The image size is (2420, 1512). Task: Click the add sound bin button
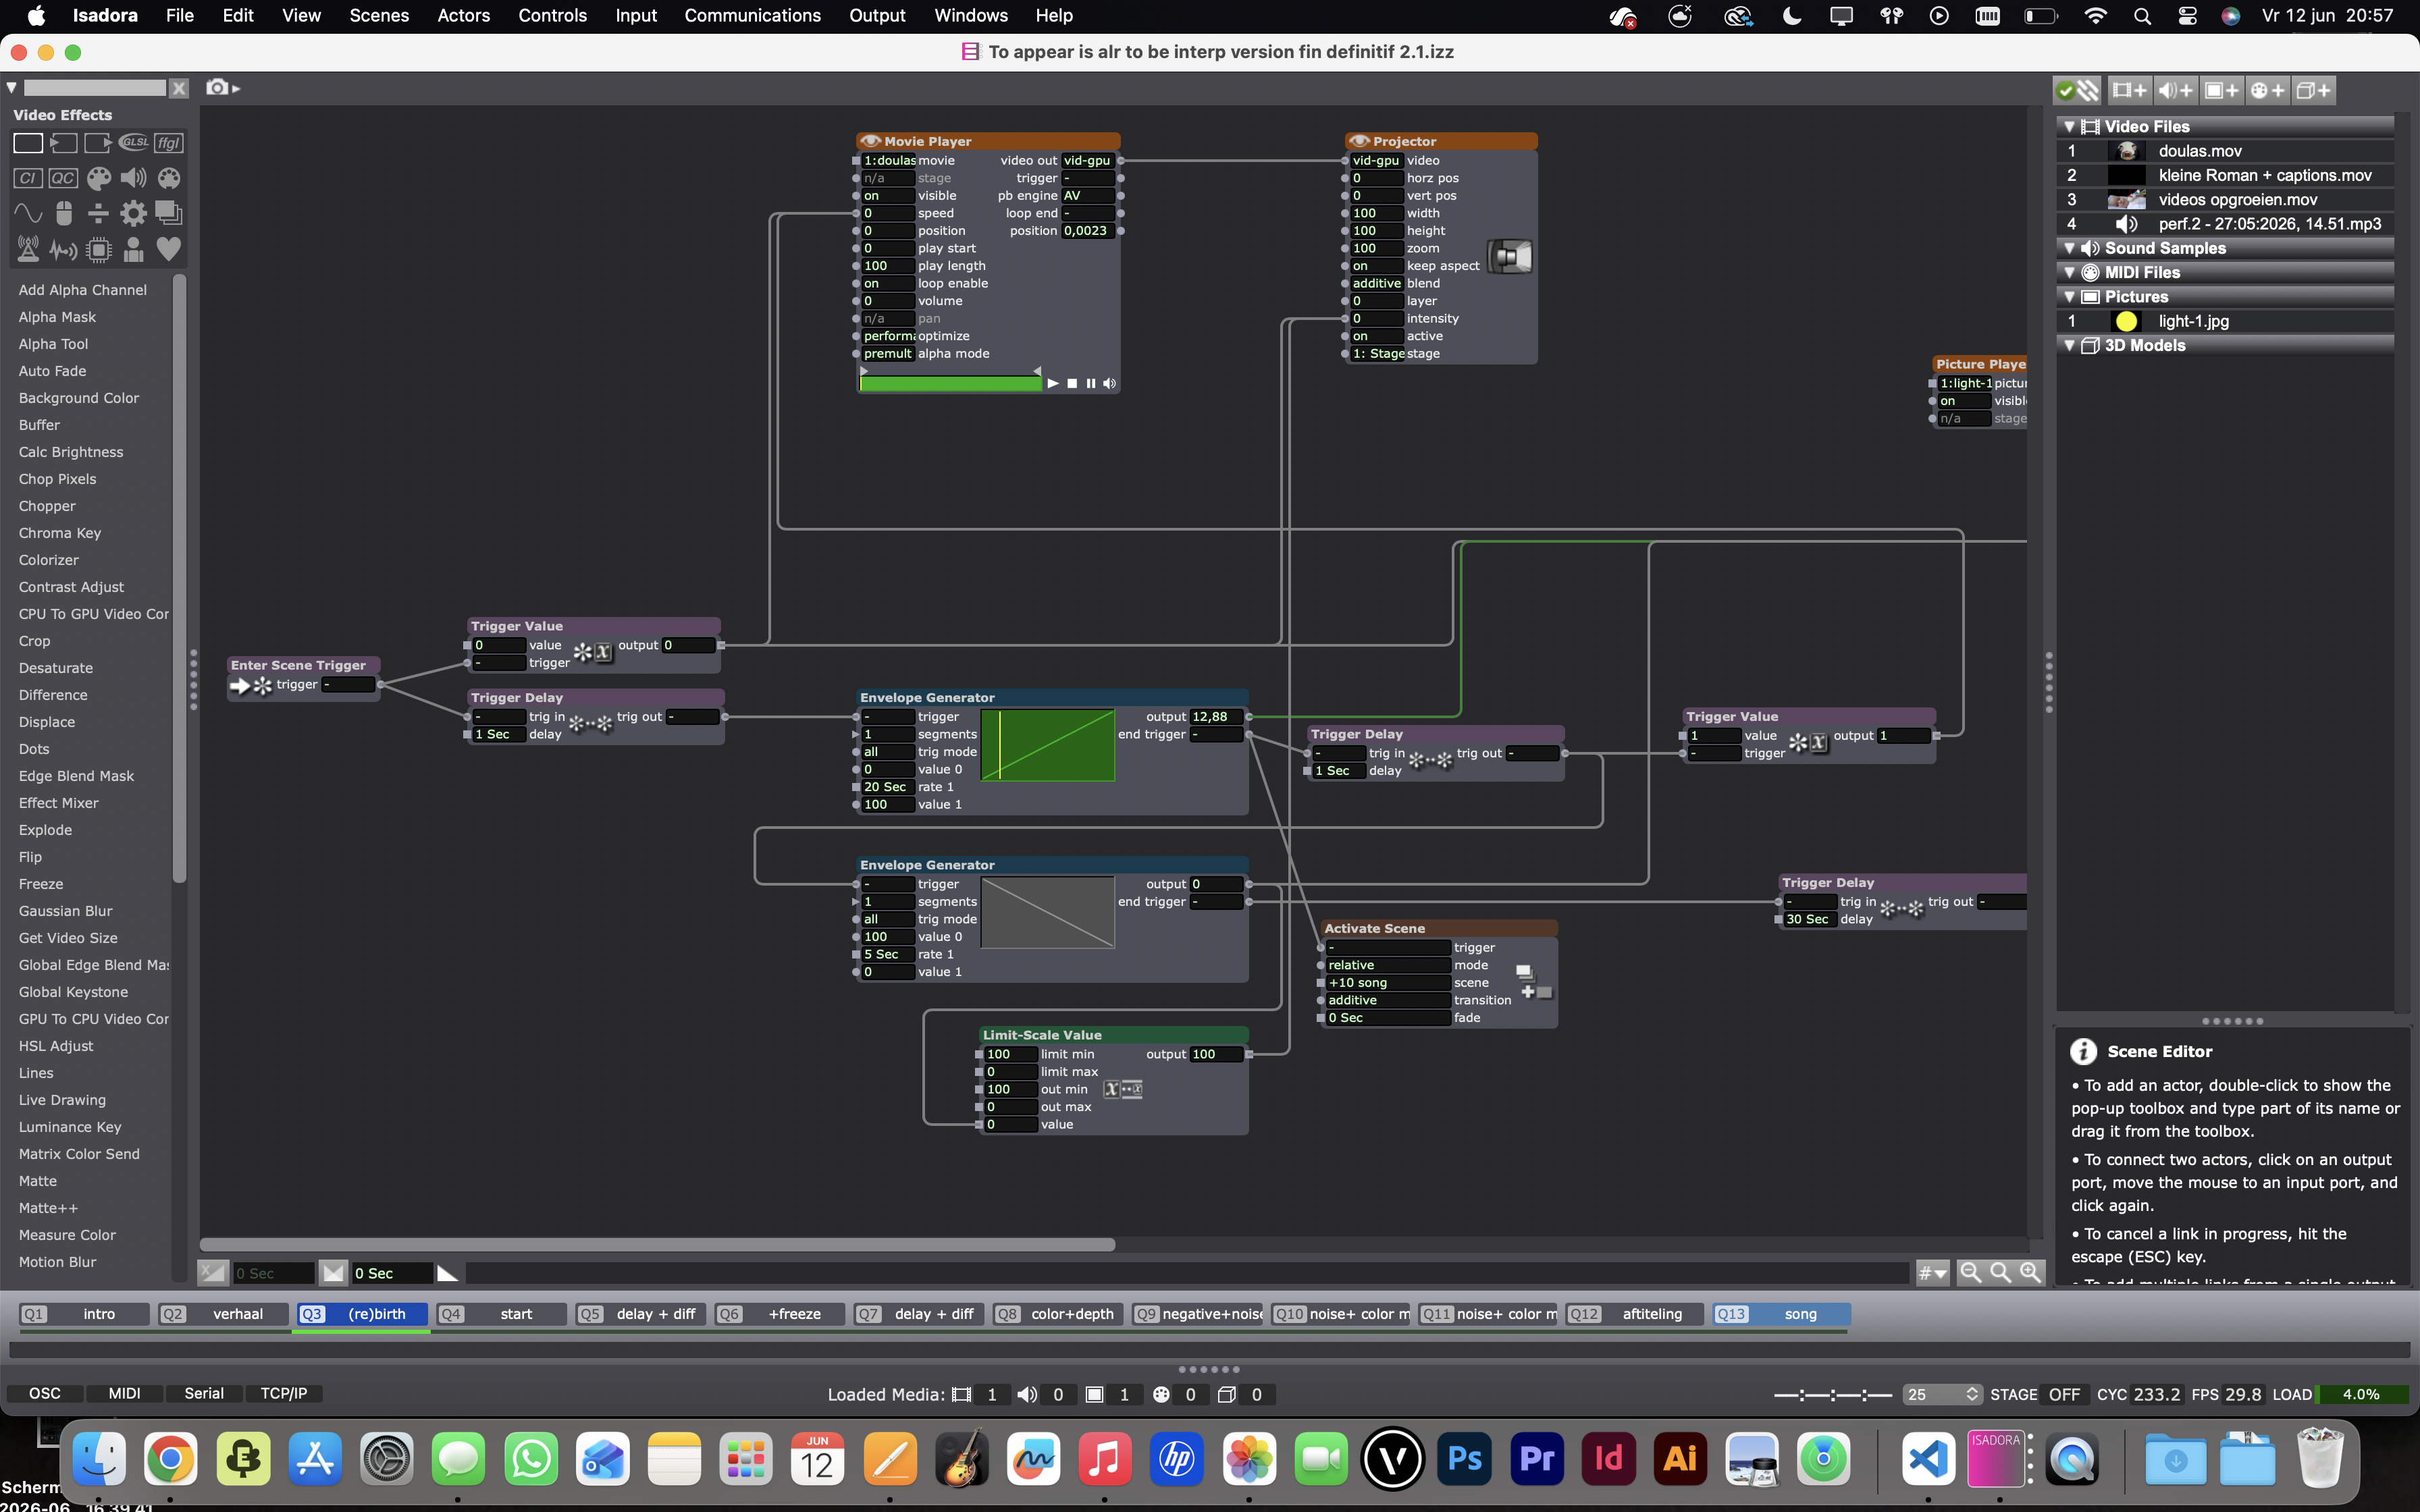pyautogui.click(x=2175, y=90)
